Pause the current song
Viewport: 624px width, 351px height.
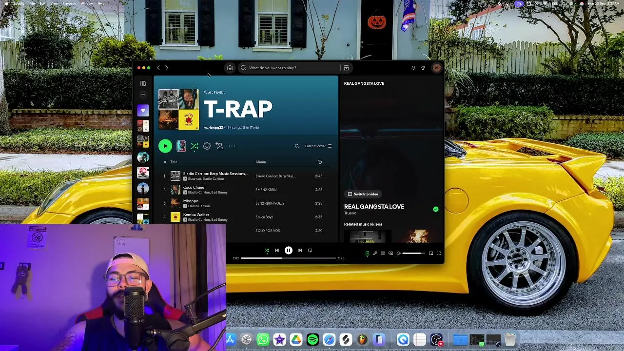288,251
